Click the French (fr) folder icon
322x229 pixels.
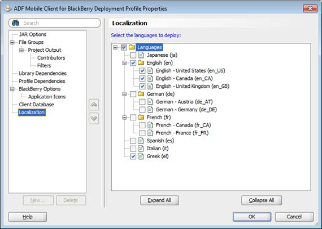click(141, 117)
